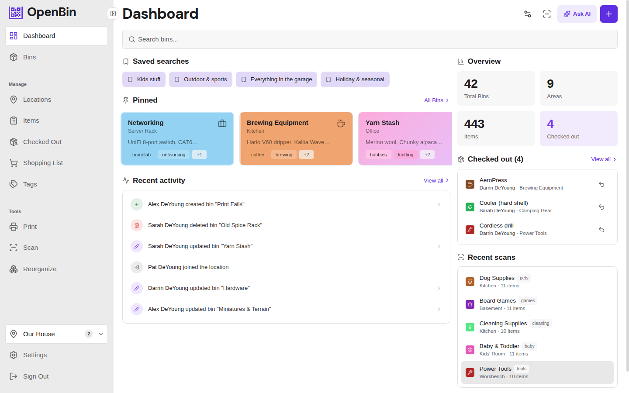Apply the Outdoor & sports saved search
Image resolution: width=629 pixels, height=393 pixels.
coord(200,79)
